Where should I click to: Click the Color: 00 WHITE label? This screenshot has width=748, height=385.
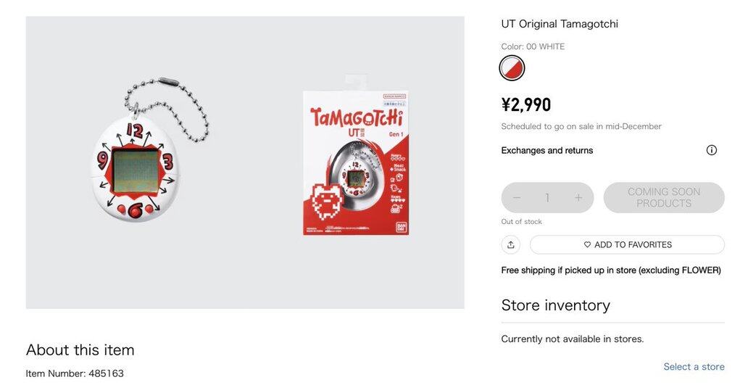pos(533,46)
